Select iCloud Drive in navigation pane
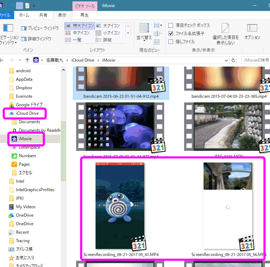 27,113
